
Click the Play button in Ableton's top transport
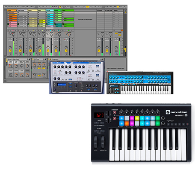(x=50, y=7)
